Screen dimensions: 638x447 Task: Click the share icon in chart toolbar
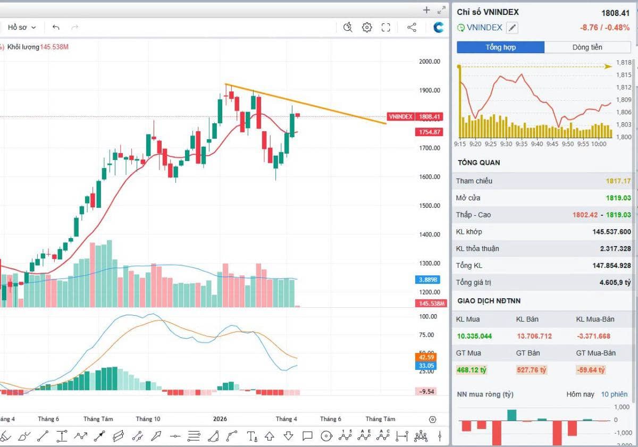pos(412,27)
